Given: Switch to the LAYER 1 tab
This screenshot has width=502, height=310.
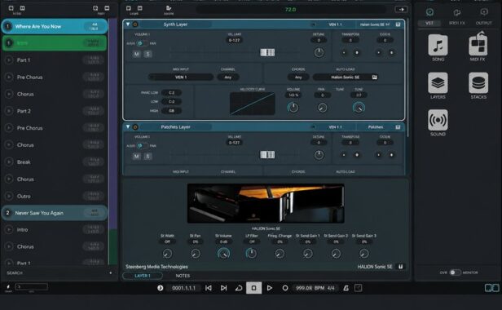Looking at the screenshot, I should click(143, 276).
